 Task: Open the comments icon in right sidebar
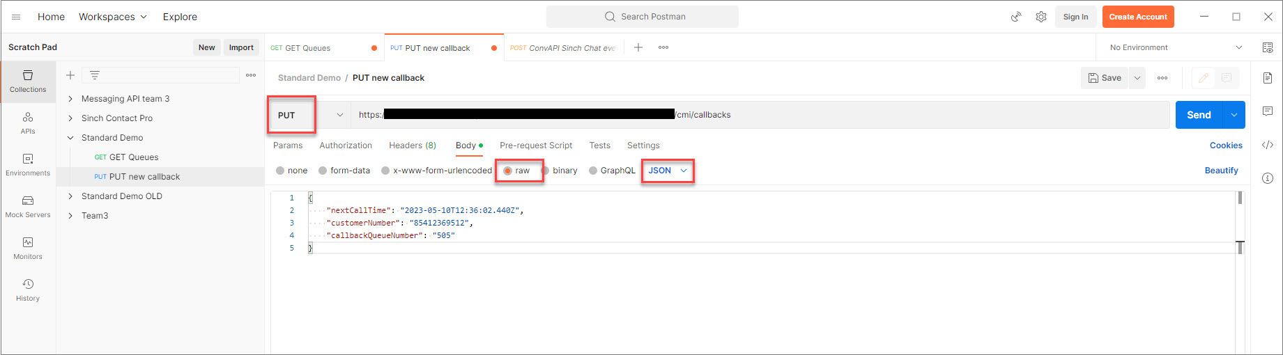(1268, 111)
